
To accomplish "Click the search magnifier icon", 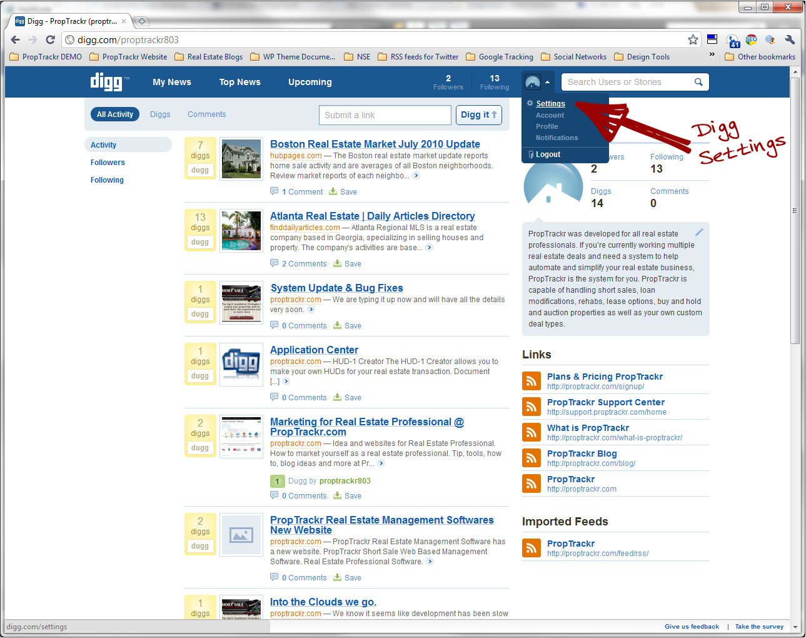I will 698,82.
